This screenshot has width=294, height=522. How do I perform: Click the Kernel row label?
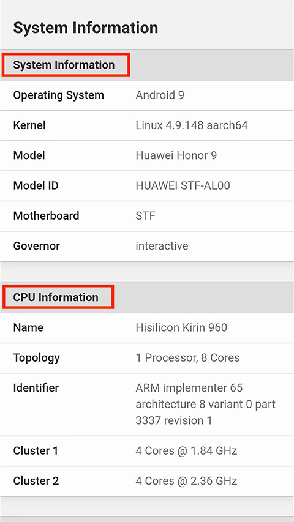pyautogui.click(x=29, y=125)
